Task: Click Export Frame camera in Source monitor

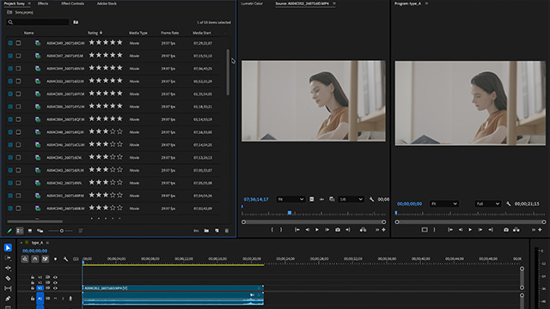Action: tap(338, 230)
